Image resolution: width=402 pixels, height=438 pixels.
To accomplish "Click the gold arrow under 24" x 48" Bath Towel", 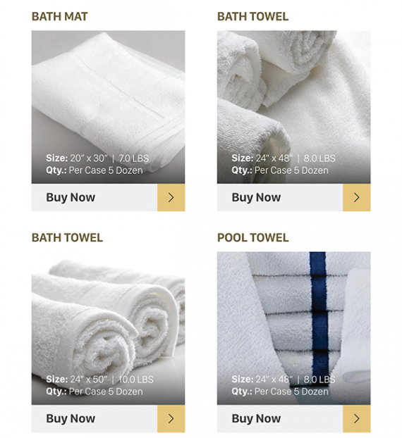I will tap(357, 197).
